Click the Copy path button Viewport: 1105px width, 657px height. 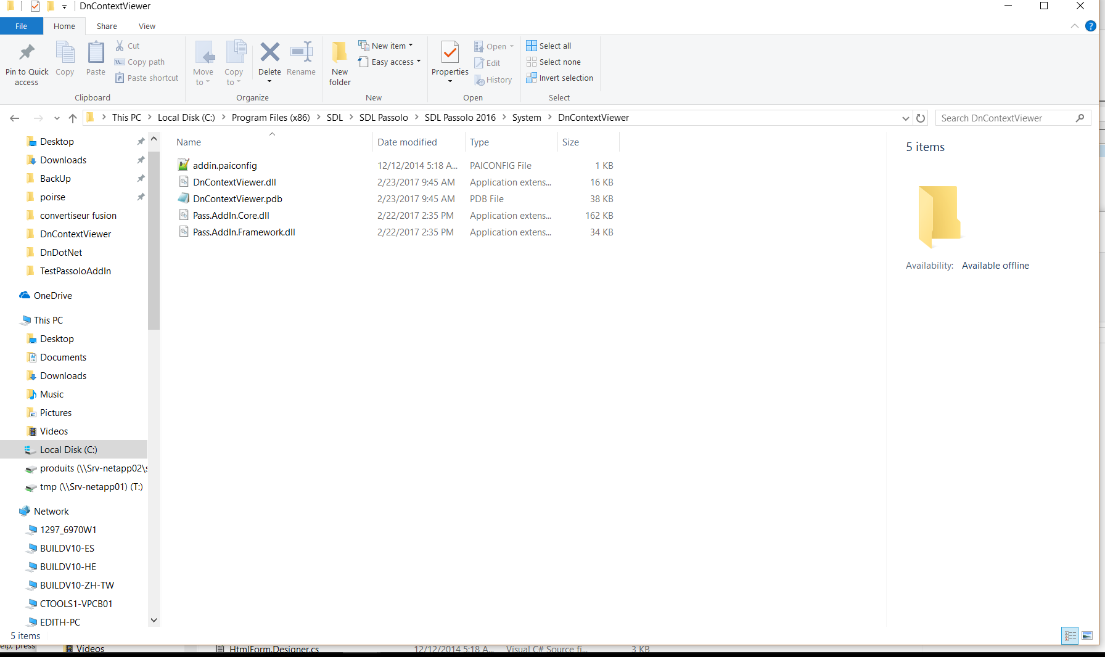(140, 62)
